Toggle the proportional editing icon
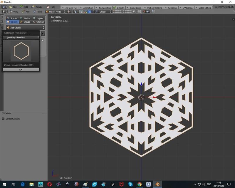Viewport: 235px width, 188px height. pyautogui.click(x=139, y=12)
